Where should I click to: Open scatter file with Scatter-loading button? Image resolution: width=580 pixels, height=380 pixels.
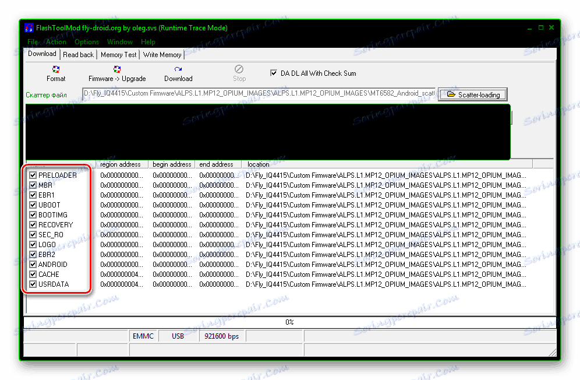pyautogui.click(x=473, y=94)
